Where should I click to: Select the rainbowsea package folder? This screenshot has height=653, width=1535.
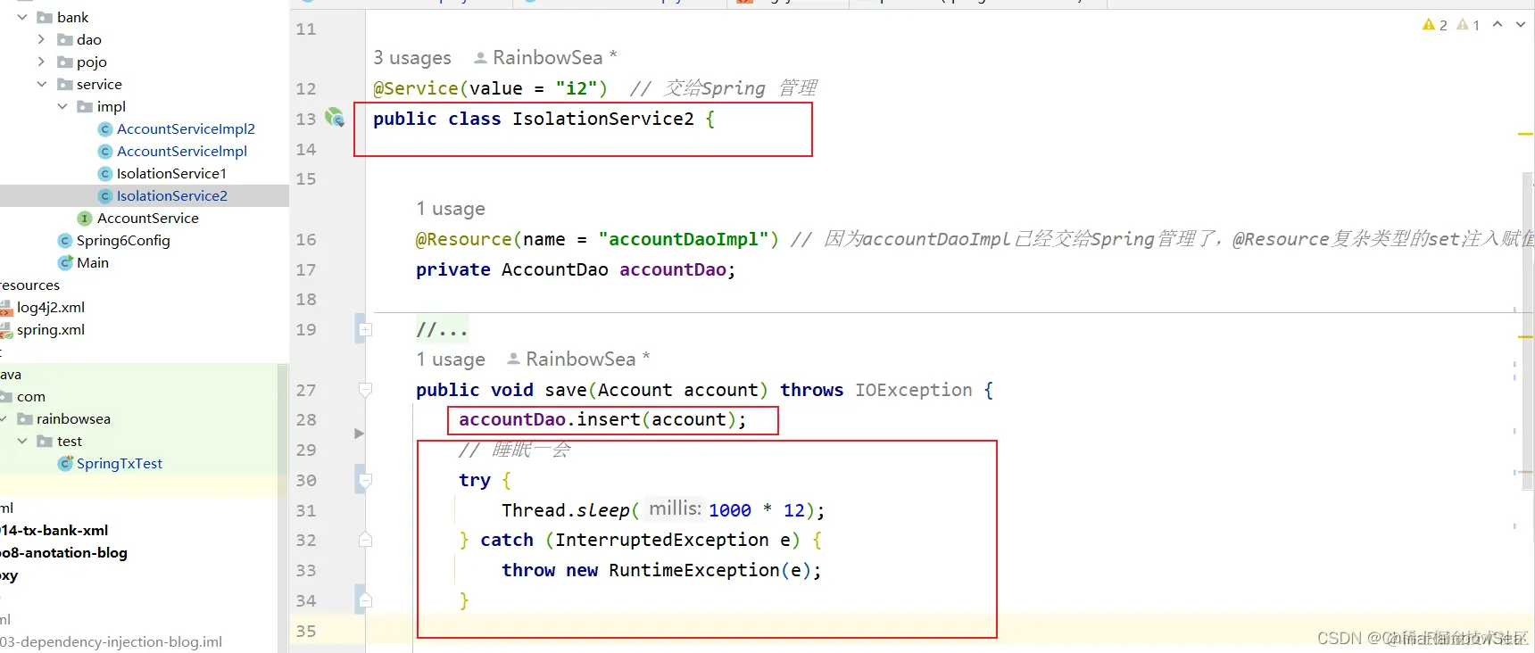(73, 418)
